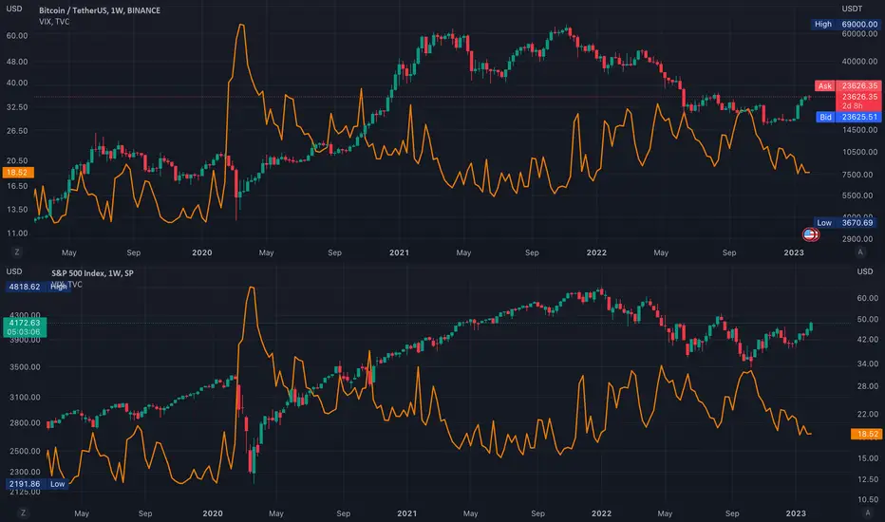
Task: Click the 28.00 value on right VIX scale
Action: click(868, 386)
